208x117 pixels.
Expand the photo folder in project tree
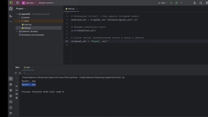[x=19, y=18]
